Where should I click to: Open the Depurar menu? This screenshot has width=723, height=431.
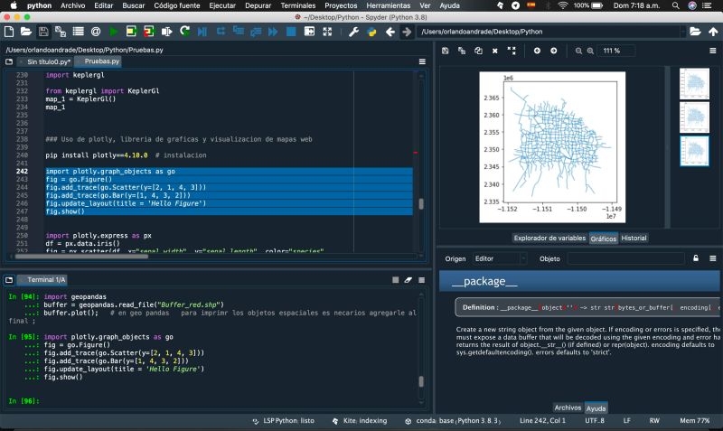pos(258,5)
